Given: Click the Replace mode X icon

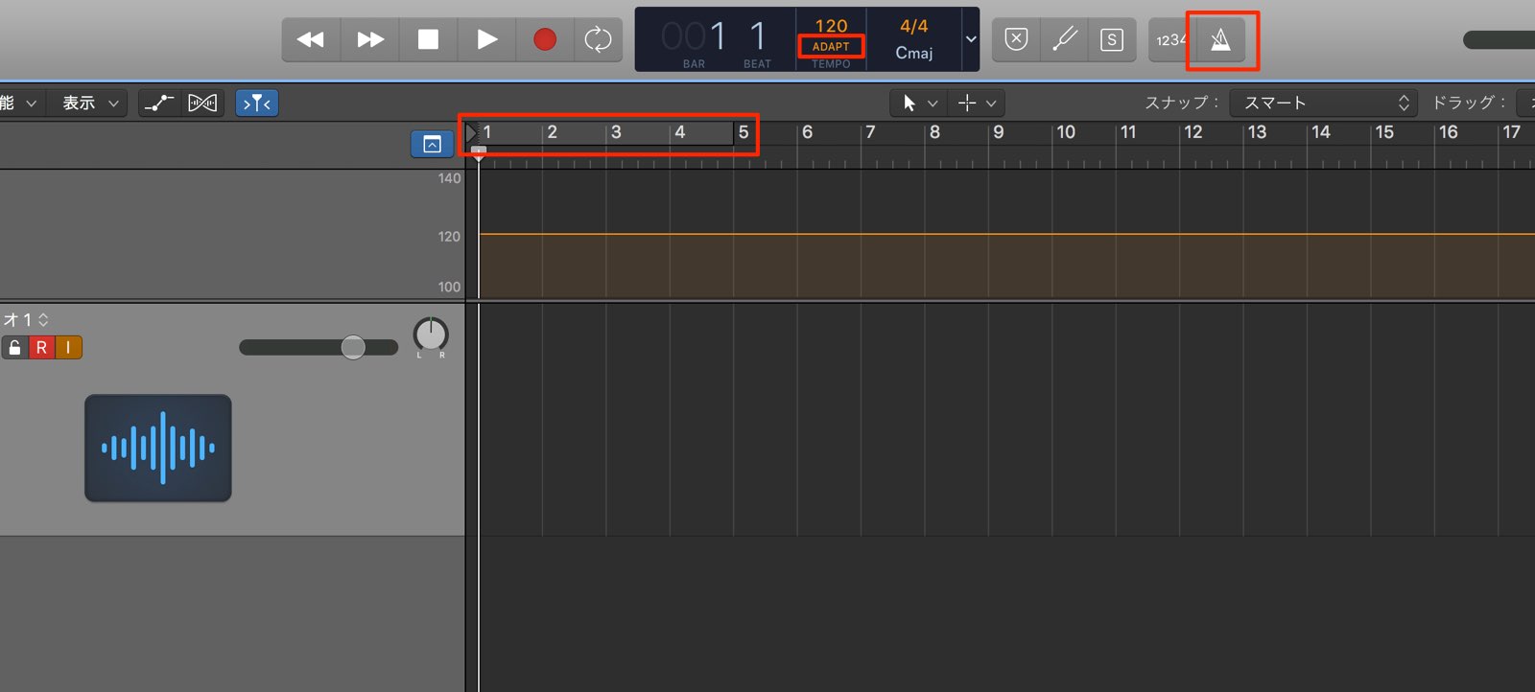Looking at the screenshot, I should coord(1016,39).
